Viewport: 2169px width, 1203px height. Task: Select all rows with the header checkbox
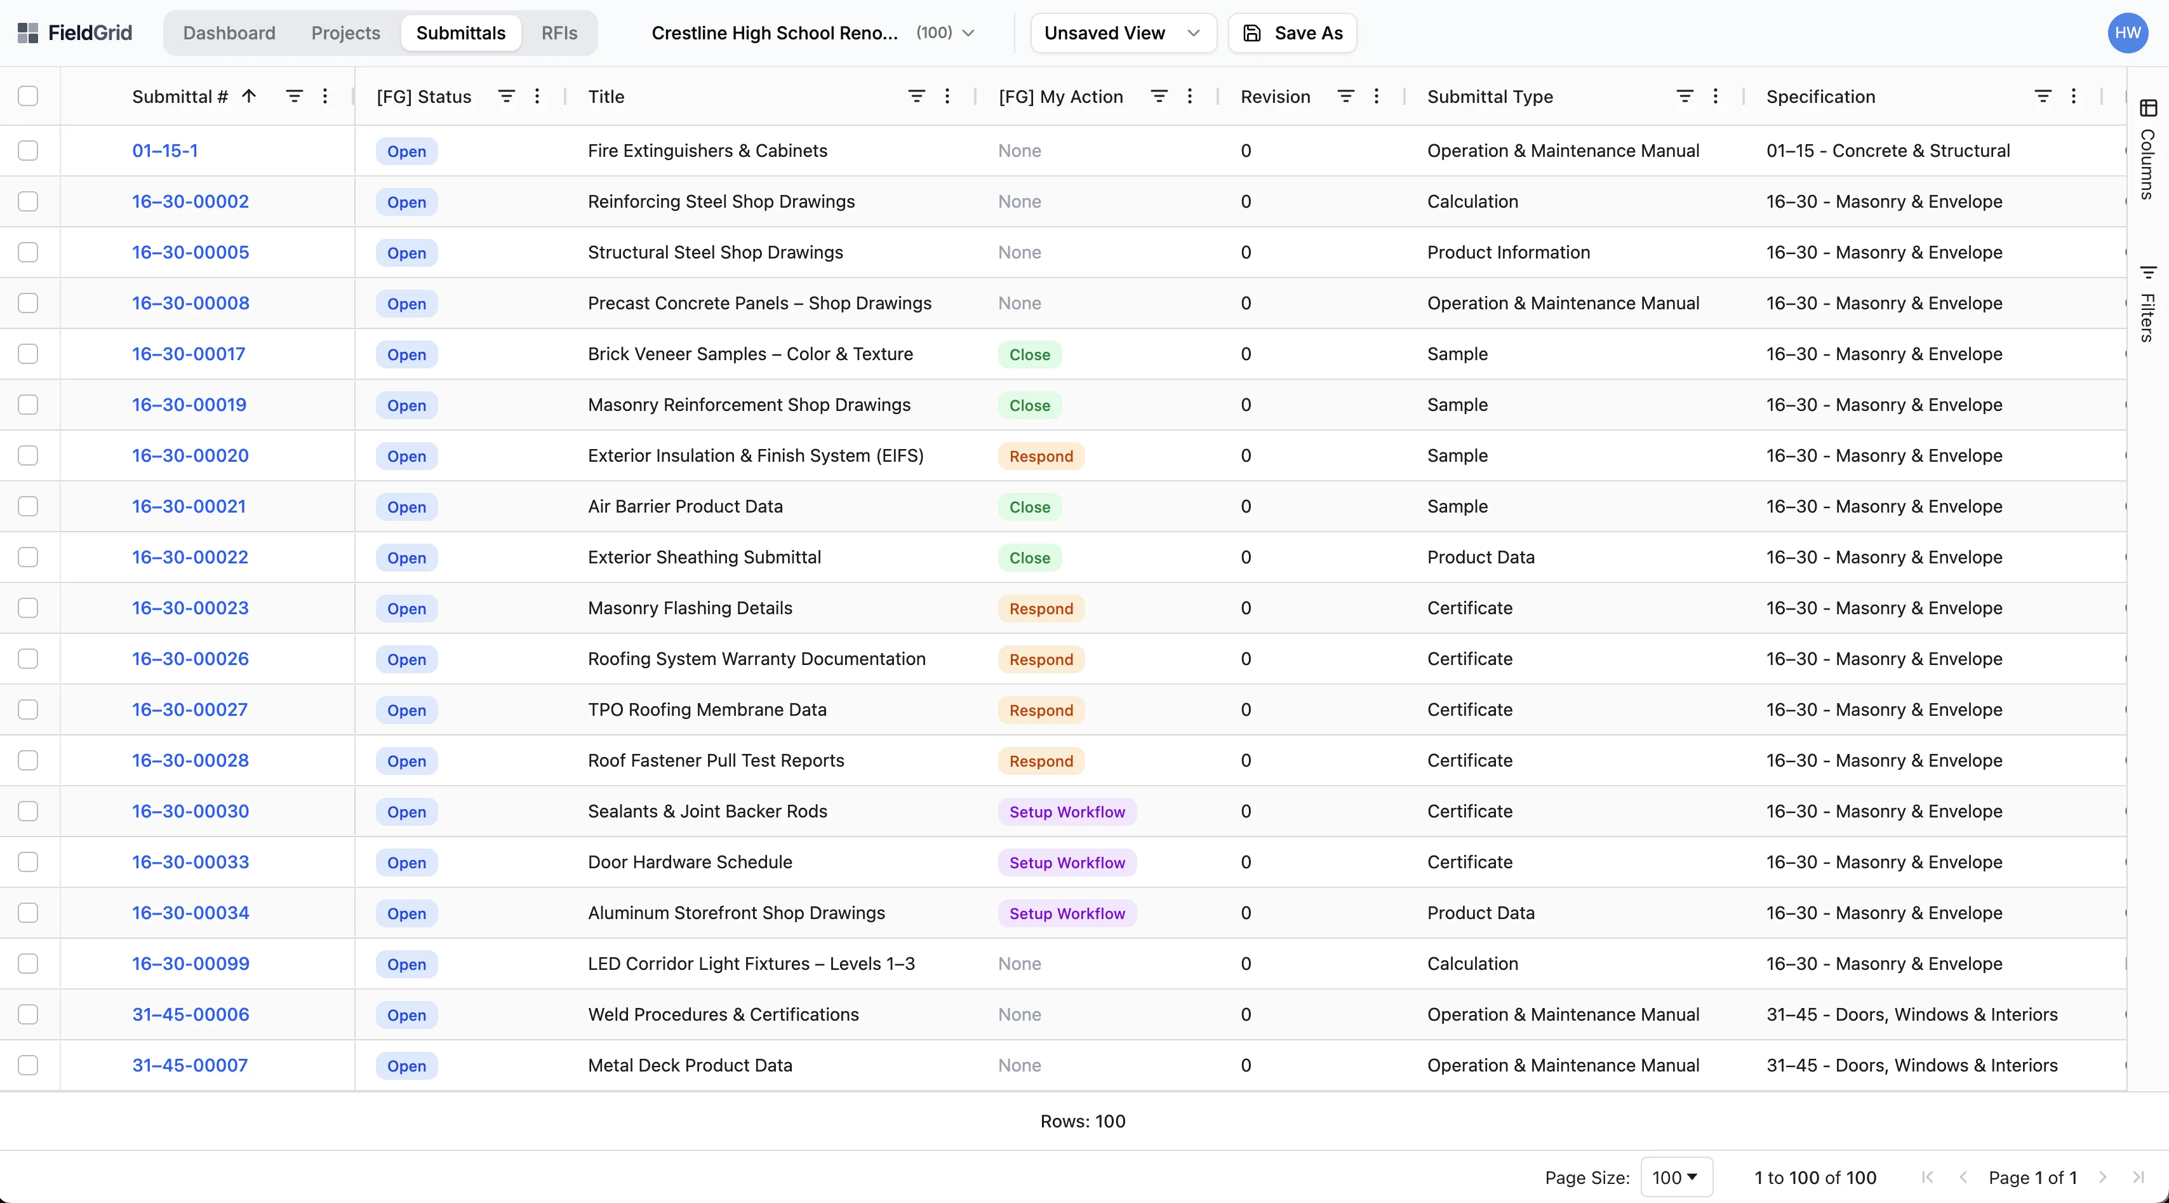point(28,95)
